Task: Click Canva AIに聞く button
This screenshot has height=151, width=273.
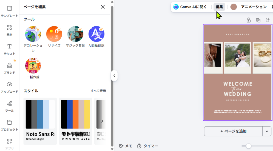Action: tap(190, 7)
